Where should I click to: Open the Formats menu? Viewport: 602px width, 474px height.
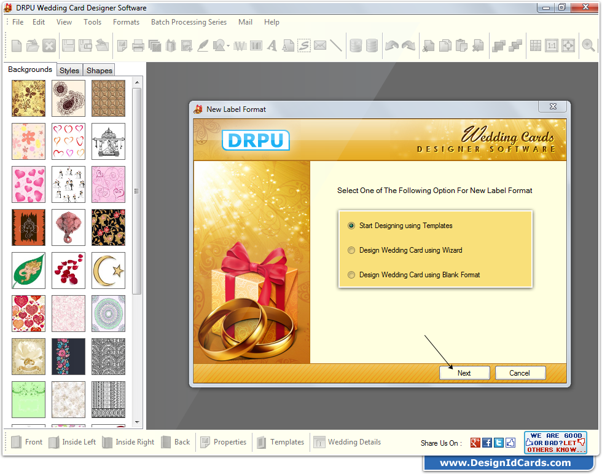tap(126, 22)
